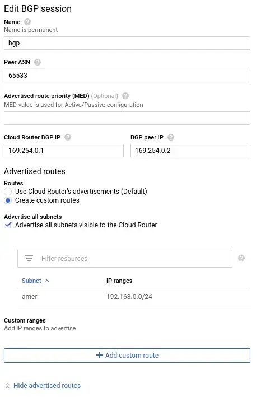261x397 pixels.
Task: Open the help icon next to Peer ASN
Action: coord(38,62)
